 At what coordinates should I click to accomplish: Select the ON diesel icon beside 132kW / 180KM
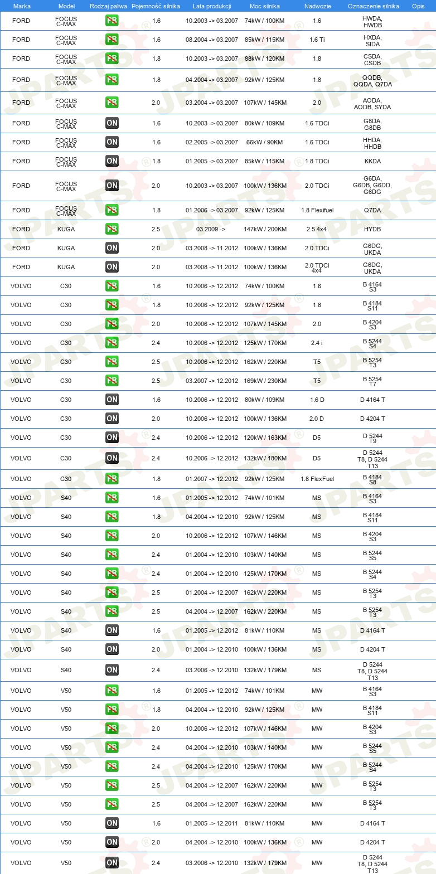tap(112, 458)
